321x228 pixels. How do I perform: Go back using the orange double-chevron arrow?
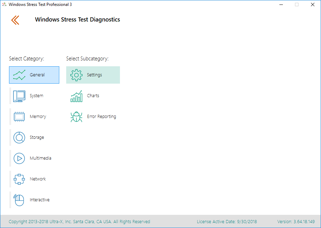[15, 20]
